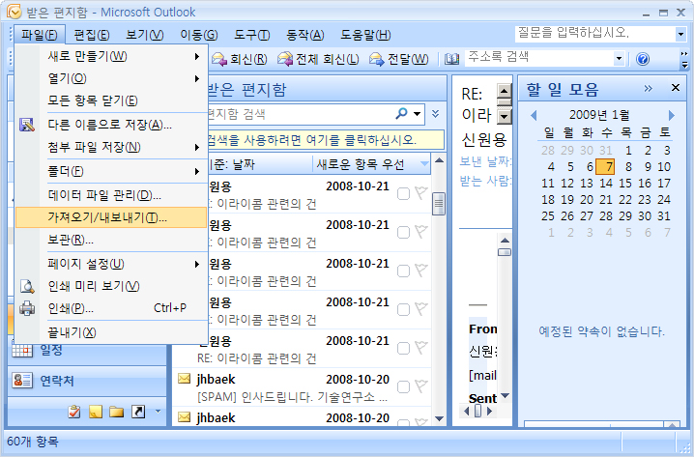The height and width of the screenshot is (457, 694).
Task: Click follow-up flag on first 2008-10-21 message
Action: (420, 193)
